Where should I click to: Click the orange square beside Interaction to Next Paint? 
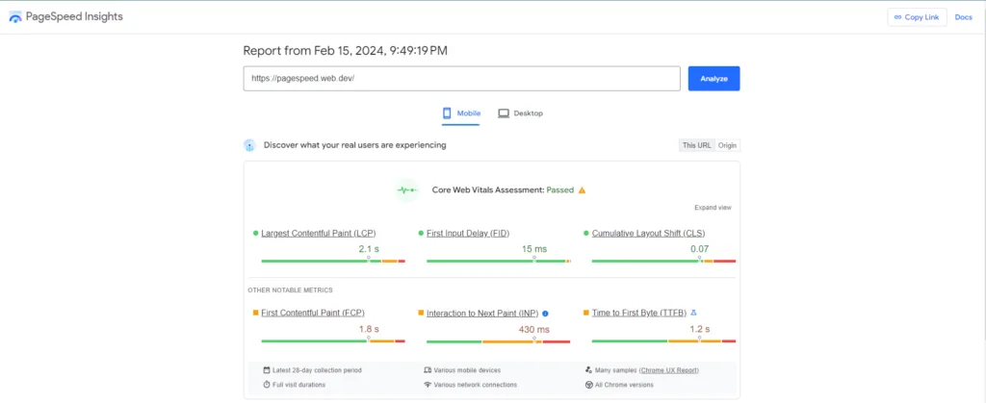click(421, 312)
